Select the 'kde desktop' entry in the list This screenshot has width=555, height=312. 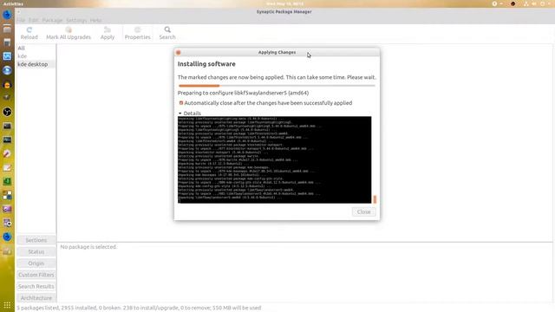[x=33, y=64]
